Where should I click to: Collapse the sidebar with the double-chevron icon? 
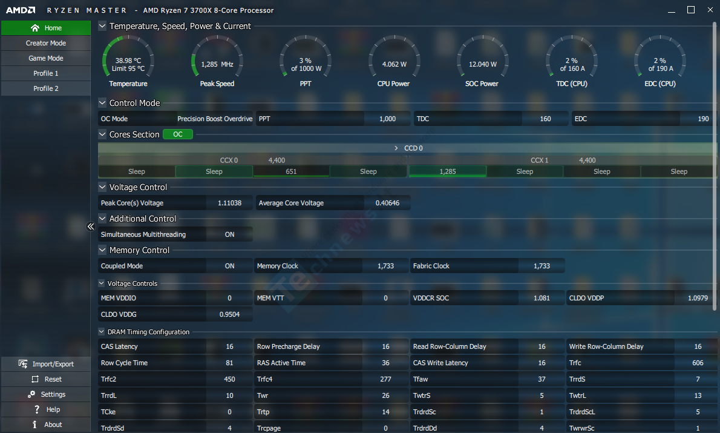point(91,226)
